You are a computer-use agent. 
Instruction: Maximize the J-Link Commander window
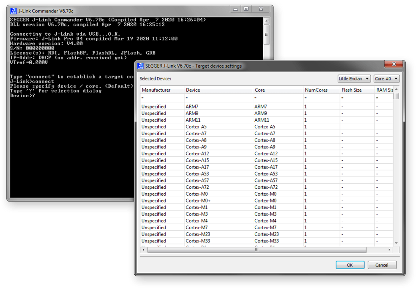click(246, 9)
